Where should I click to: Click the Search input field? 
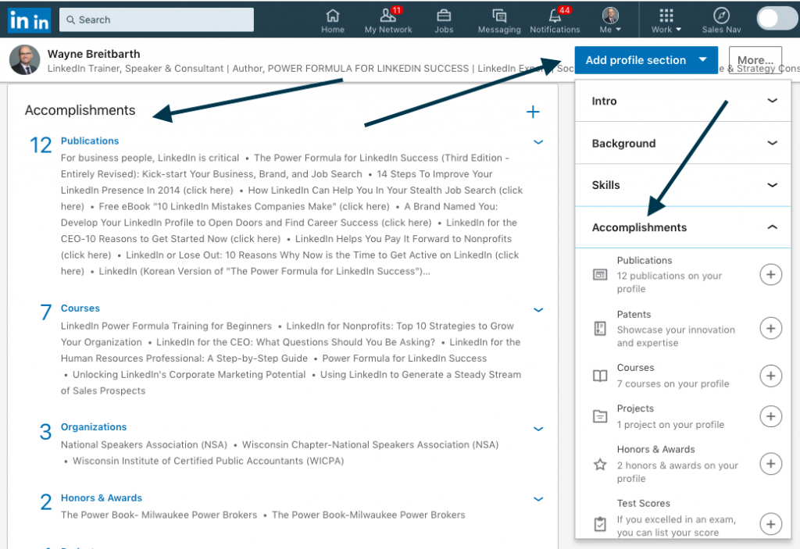156,20
